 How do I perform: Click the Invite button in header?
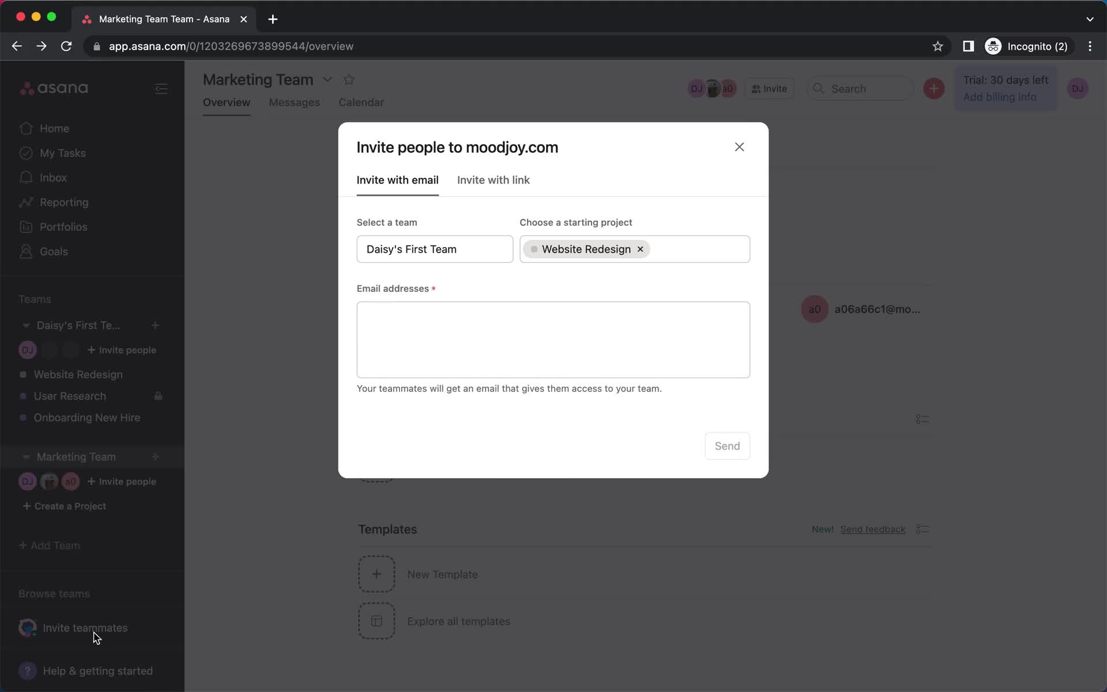point(769,89)
